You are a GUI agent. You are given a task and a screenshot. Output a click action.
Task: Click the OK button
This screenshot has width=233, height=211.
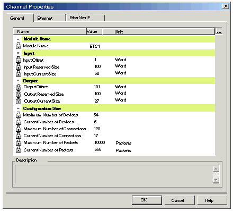(x=147, y=200)
